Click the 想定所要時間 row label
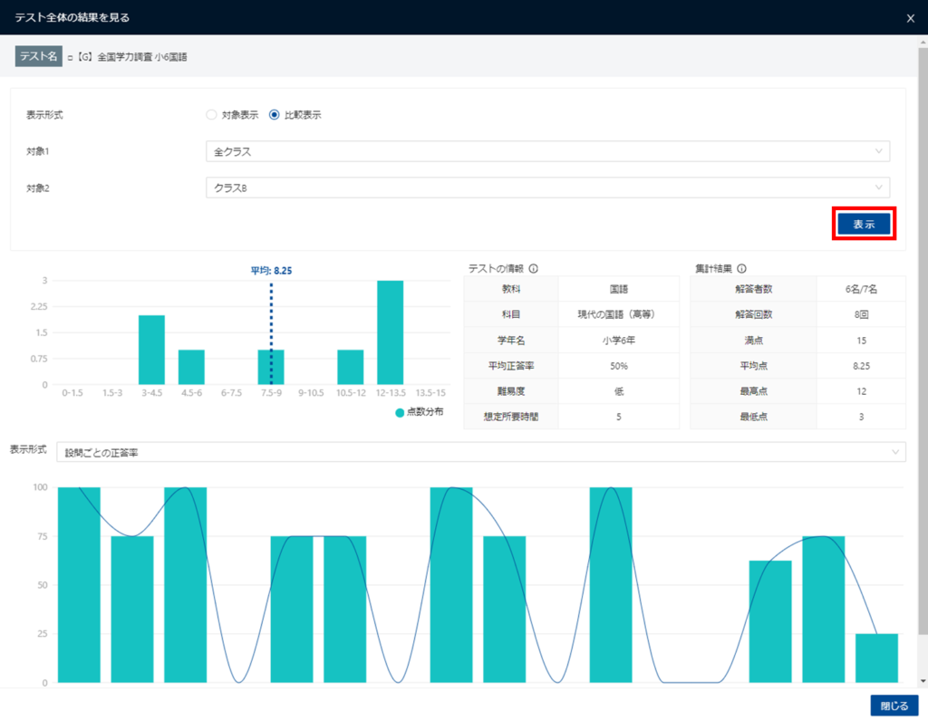 [x=511, y=417]
